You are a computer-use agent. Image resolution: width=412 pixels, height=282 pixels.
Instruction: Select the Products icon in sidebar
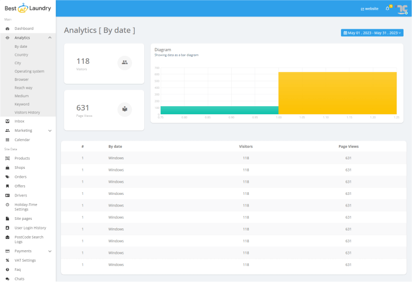tap(7, 158)
